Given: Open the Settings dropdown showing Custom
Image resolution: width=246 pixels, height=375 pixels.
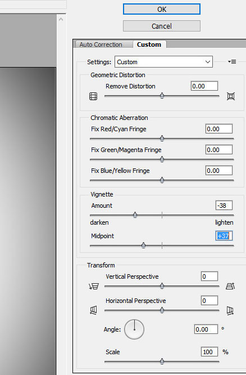Looking at the screenshot, I should [163, 62].
